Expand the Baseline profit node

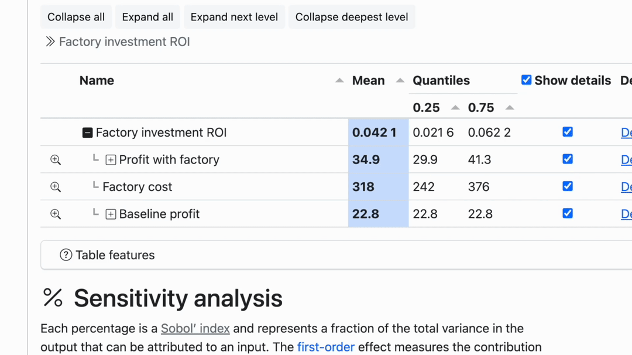tap(111, 214)
